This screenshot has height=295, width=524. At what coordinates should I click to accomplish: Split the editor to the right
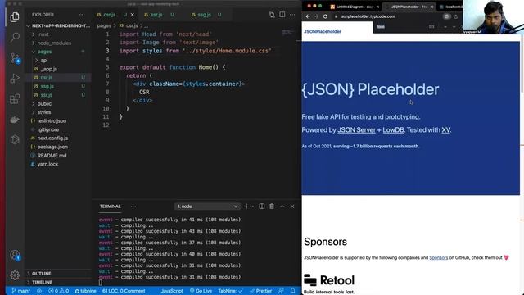pos(282,15)
